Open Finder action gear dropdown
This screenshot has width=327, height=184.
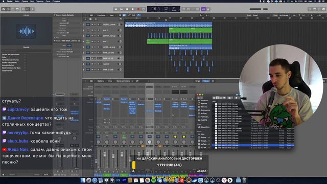[237, 98]
